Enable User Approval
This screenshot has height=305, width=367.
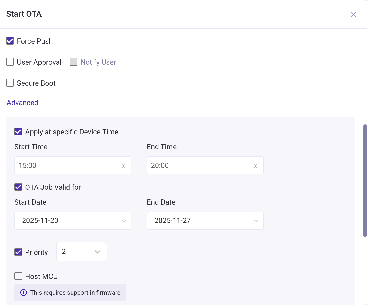click(x=10, y=62)
